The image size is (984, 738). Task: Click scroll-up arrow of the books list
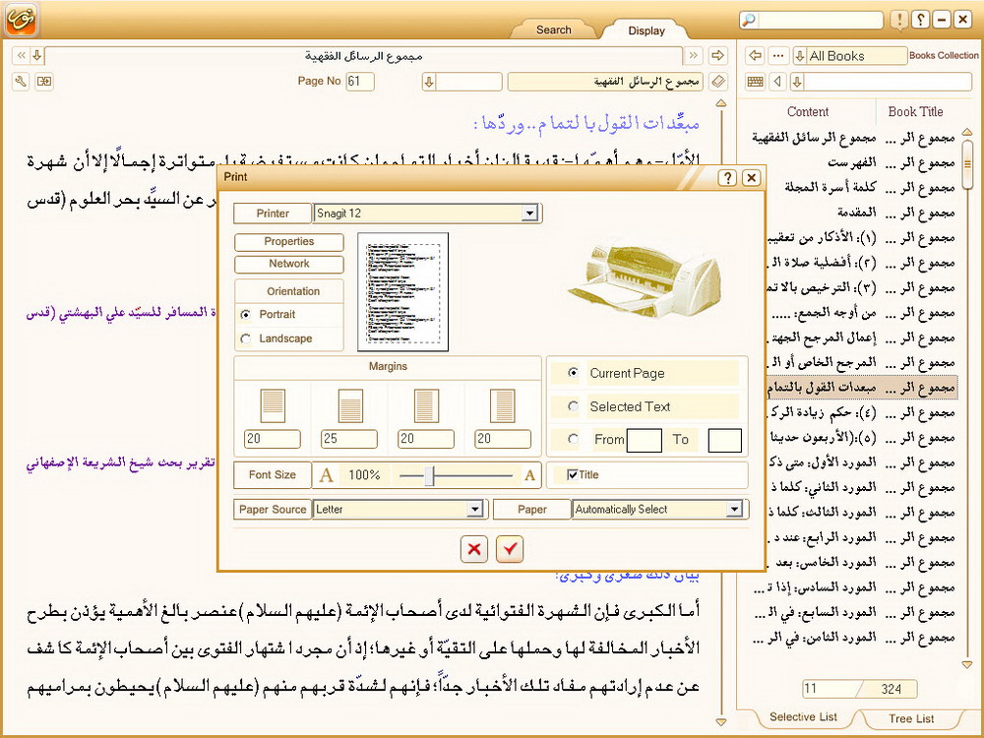[x=967, y=133]
